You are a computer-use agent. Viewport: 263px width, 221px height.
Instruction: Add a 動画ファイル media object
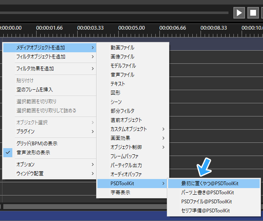[x=122, y=48]
